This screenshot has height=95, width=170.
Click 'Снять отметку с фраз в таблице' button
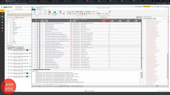click(x=20, y=48)
